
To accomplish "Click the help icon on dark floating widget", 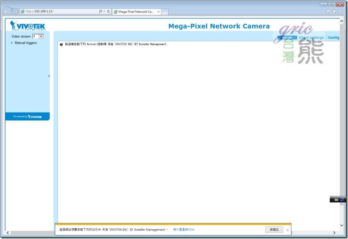I will click(342, 199).
